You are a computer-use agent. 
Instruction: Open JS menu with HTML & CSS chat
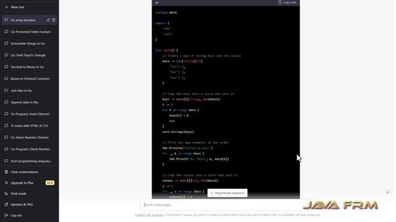[29, 126]
